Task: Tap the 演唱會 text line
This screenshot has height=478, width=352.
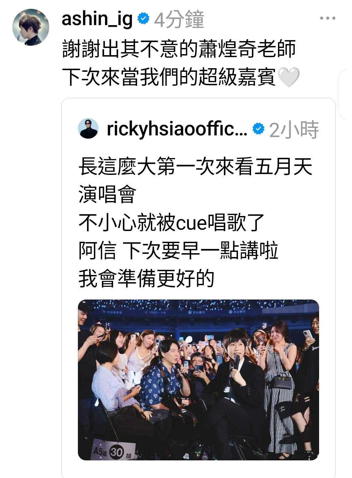Action: click(107, 194)
